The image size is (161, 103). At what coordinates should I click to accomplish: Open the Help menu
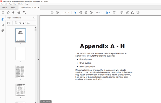(x=26, y=4)
